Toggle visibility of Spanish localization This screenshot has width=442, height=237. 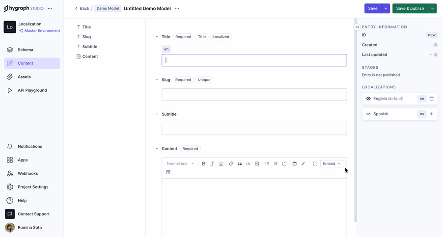[368, 114]
